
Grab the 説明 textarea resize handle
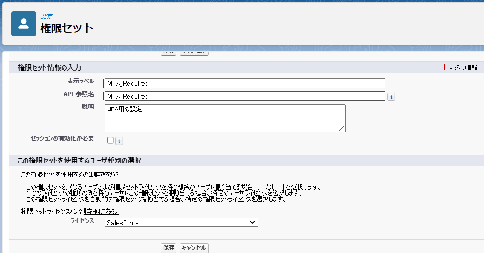(x=342, y=128)
